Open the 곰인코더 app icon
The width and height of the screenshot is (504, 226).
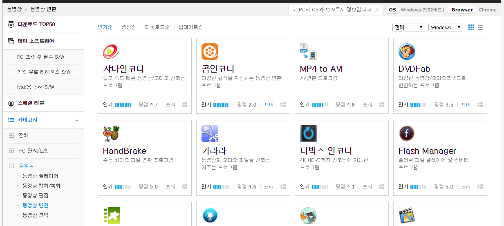click(210, 51)
